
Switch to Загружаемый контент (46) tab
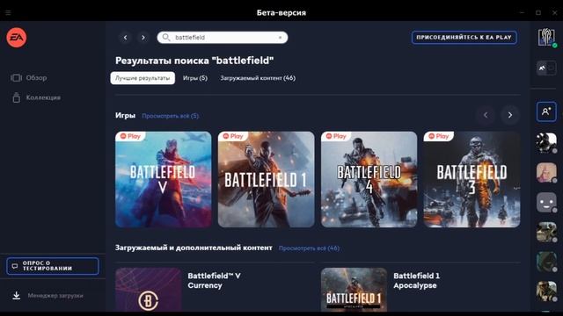coord(258,78)
